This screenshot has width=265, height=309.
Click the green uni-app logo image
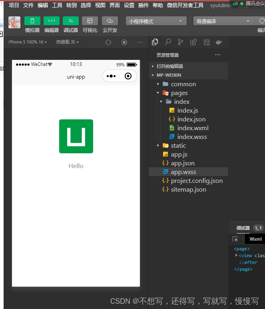76,136
